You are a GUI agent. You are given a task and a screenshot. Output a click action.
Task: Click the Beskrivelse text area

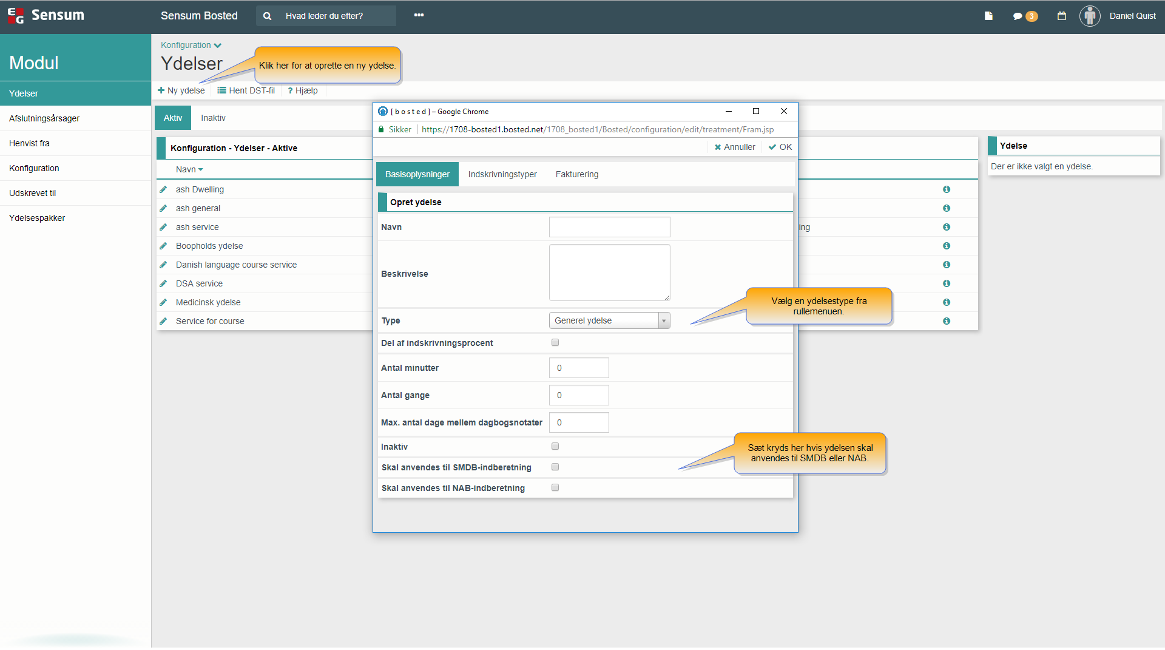[609, 273]
